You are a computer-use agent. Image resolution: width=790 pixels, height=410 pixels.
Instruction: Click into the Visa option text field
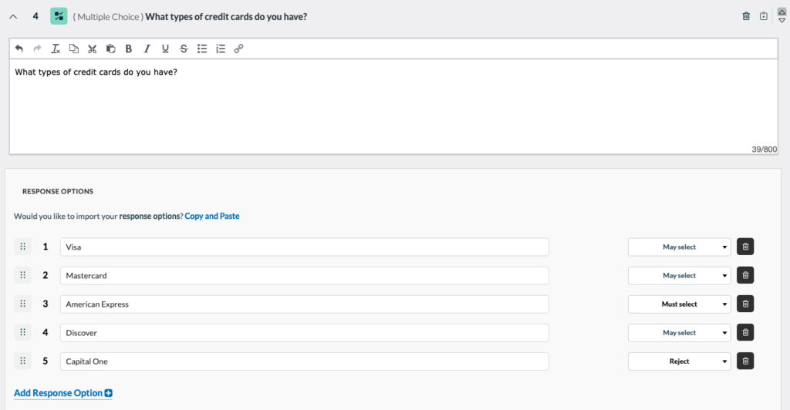tap(304, 247)
